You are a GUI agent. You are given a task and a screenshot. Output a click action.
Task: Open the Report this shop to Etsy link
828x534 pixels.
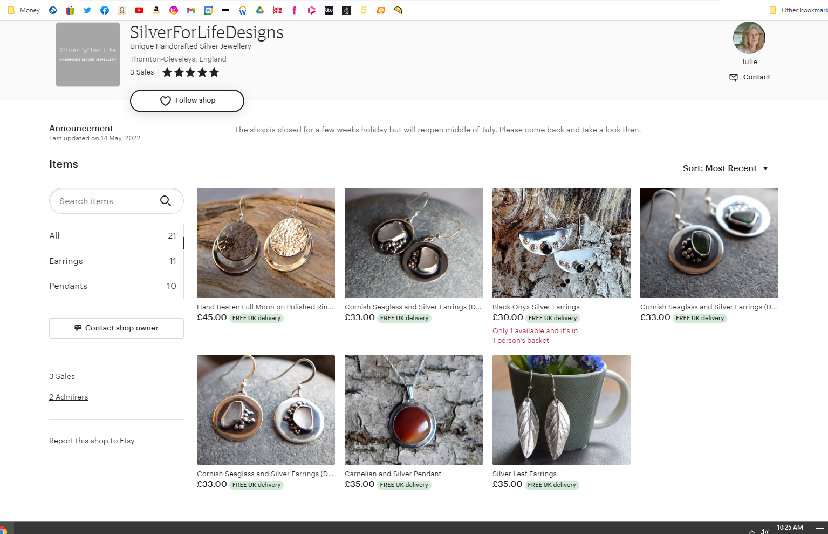pyautogui.click(x=92, y=441)
